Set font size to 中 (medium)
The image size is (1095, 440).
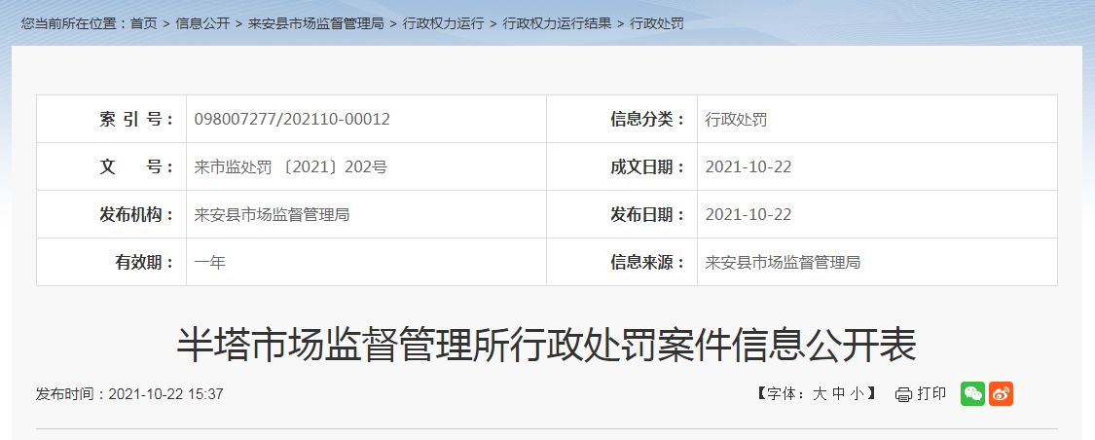pyautogui.click(x=839, y=394)
